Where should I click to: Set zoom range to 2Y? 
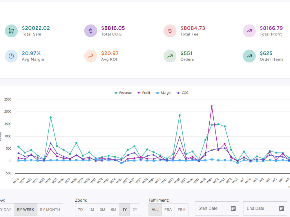(x=135, y=209)
